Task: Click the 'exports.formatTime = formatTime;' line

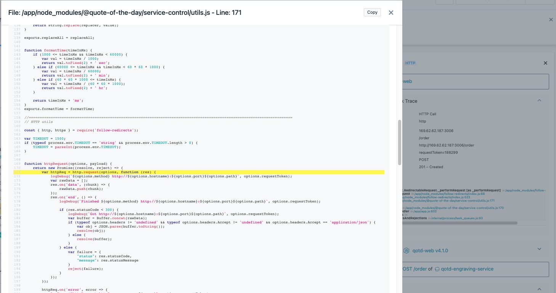Action: tap(59, 109)
